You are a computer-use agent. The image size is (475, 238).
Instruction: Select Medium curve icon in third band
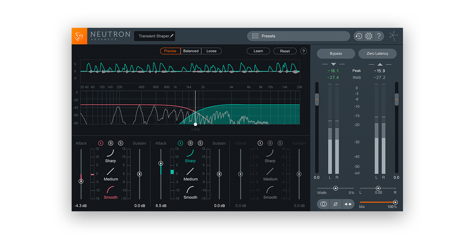click(x=270, y=171)
